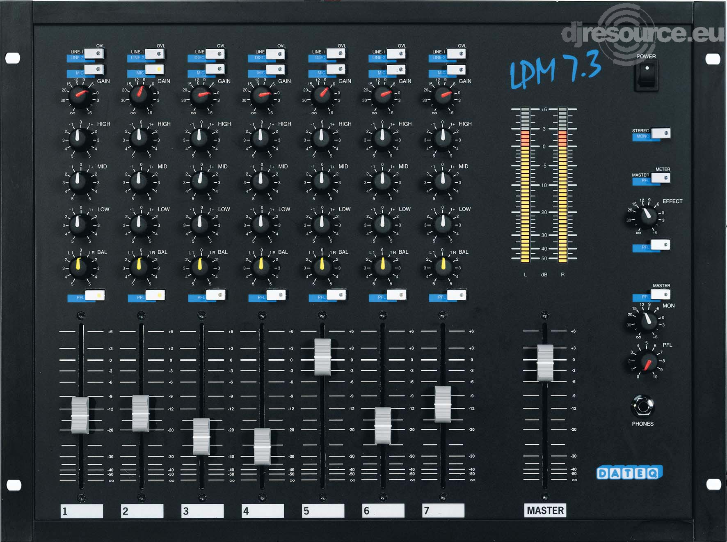Click channel 6 fader cap
The width and height of the screenshot is (727, 542).
[383, 425]
